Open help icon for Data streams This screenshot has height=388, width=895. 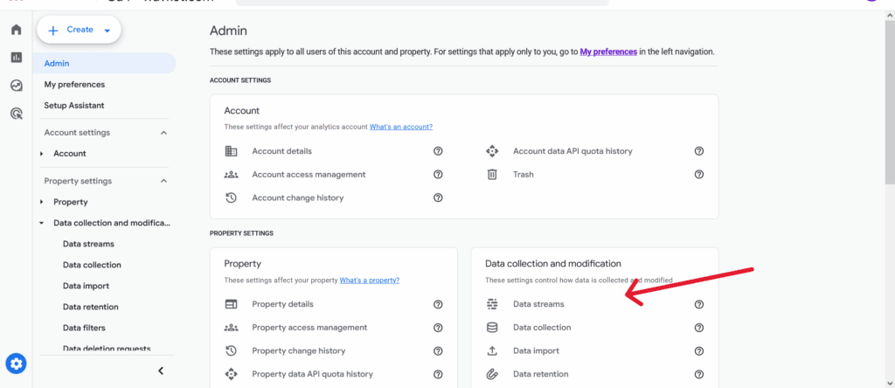tap(698, 304)
